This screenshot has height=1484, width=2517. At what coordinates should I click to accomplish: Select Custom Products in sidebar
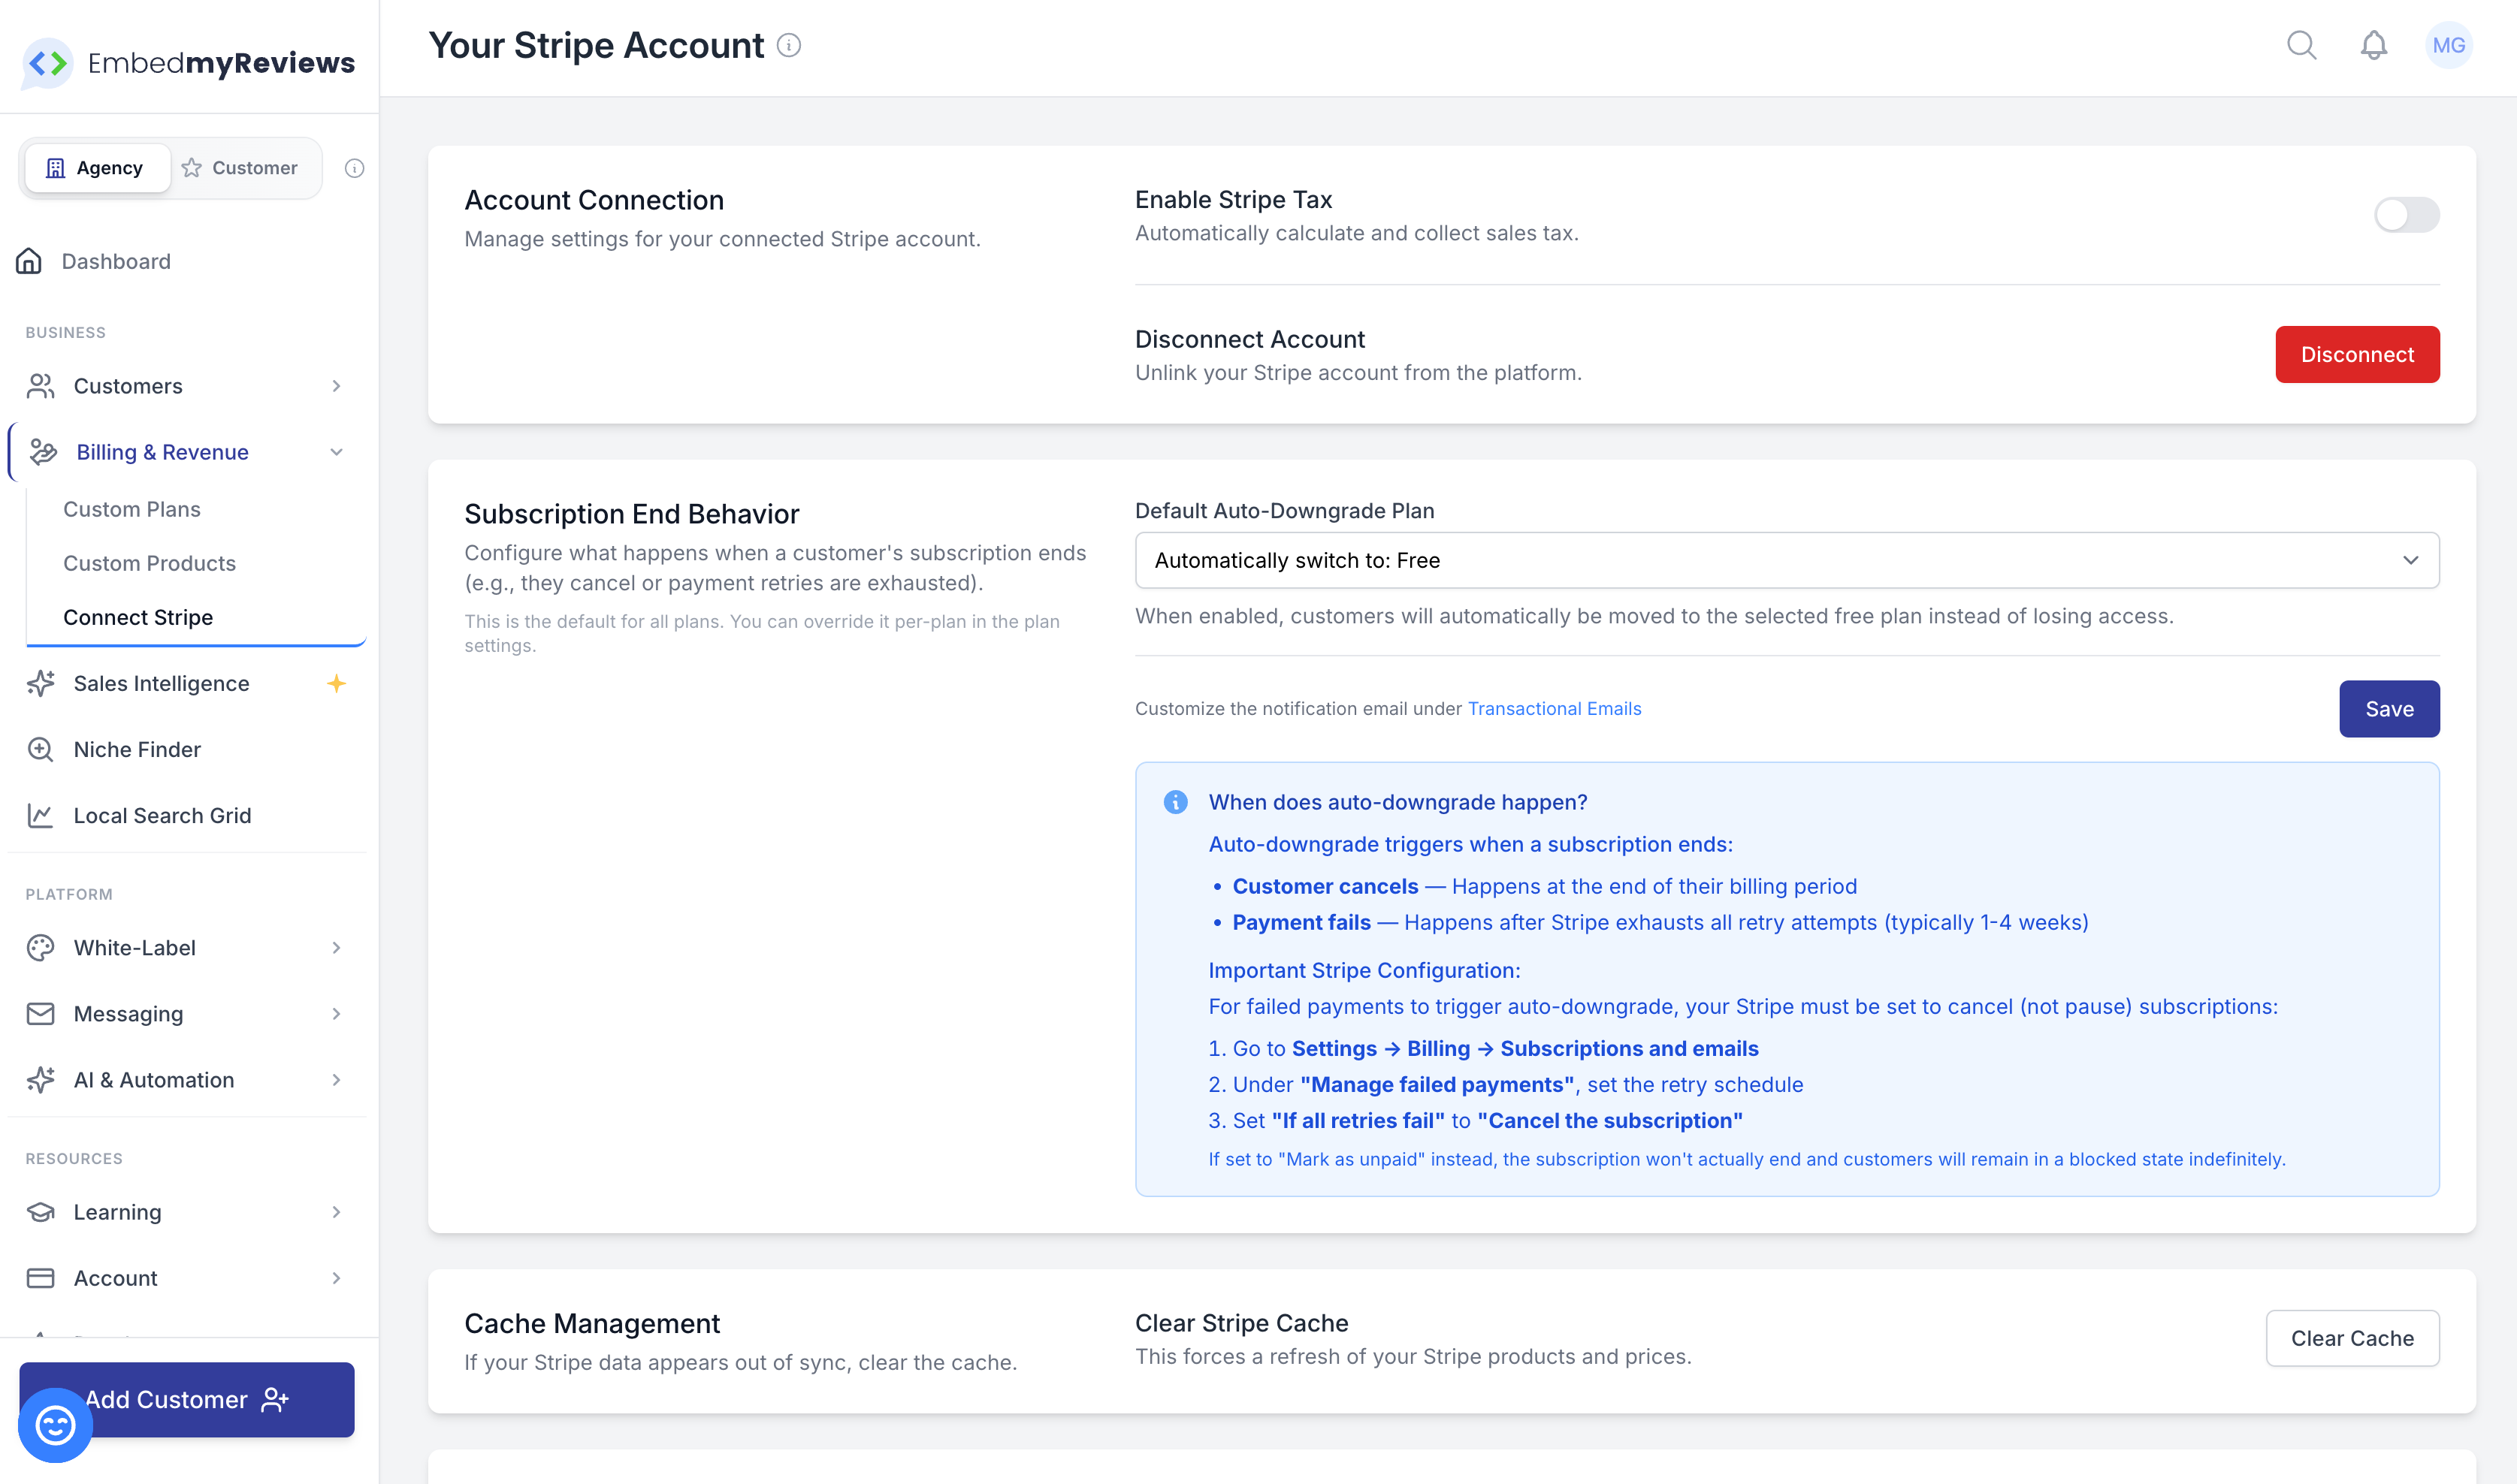[149, 563]
